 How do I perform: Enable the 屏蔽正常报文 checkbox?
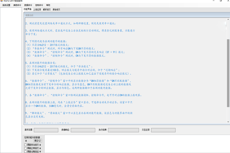coord(26,148)
